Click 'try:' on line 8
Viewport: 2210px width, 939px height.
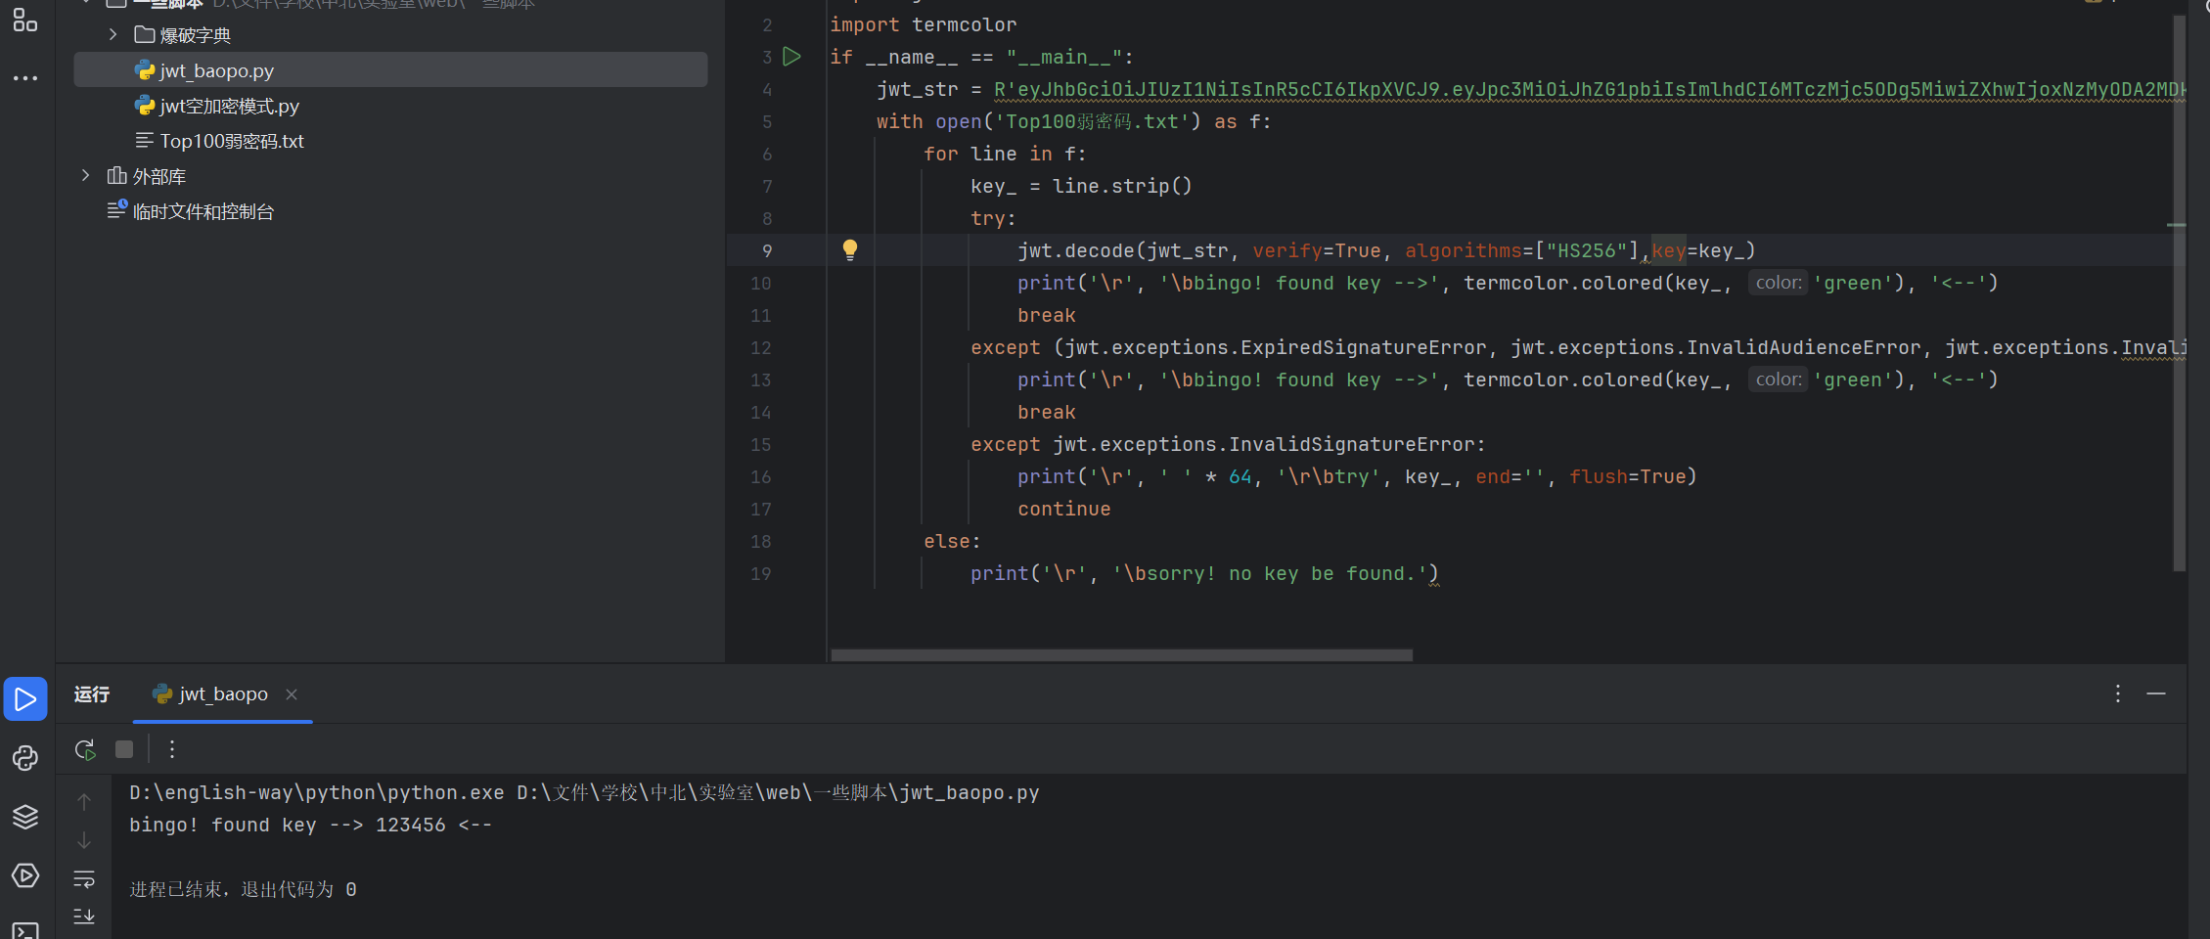[993, 218]
